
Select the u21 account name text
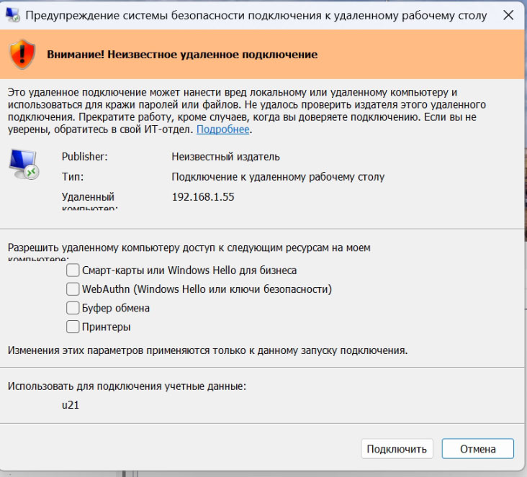coord(70,405)
